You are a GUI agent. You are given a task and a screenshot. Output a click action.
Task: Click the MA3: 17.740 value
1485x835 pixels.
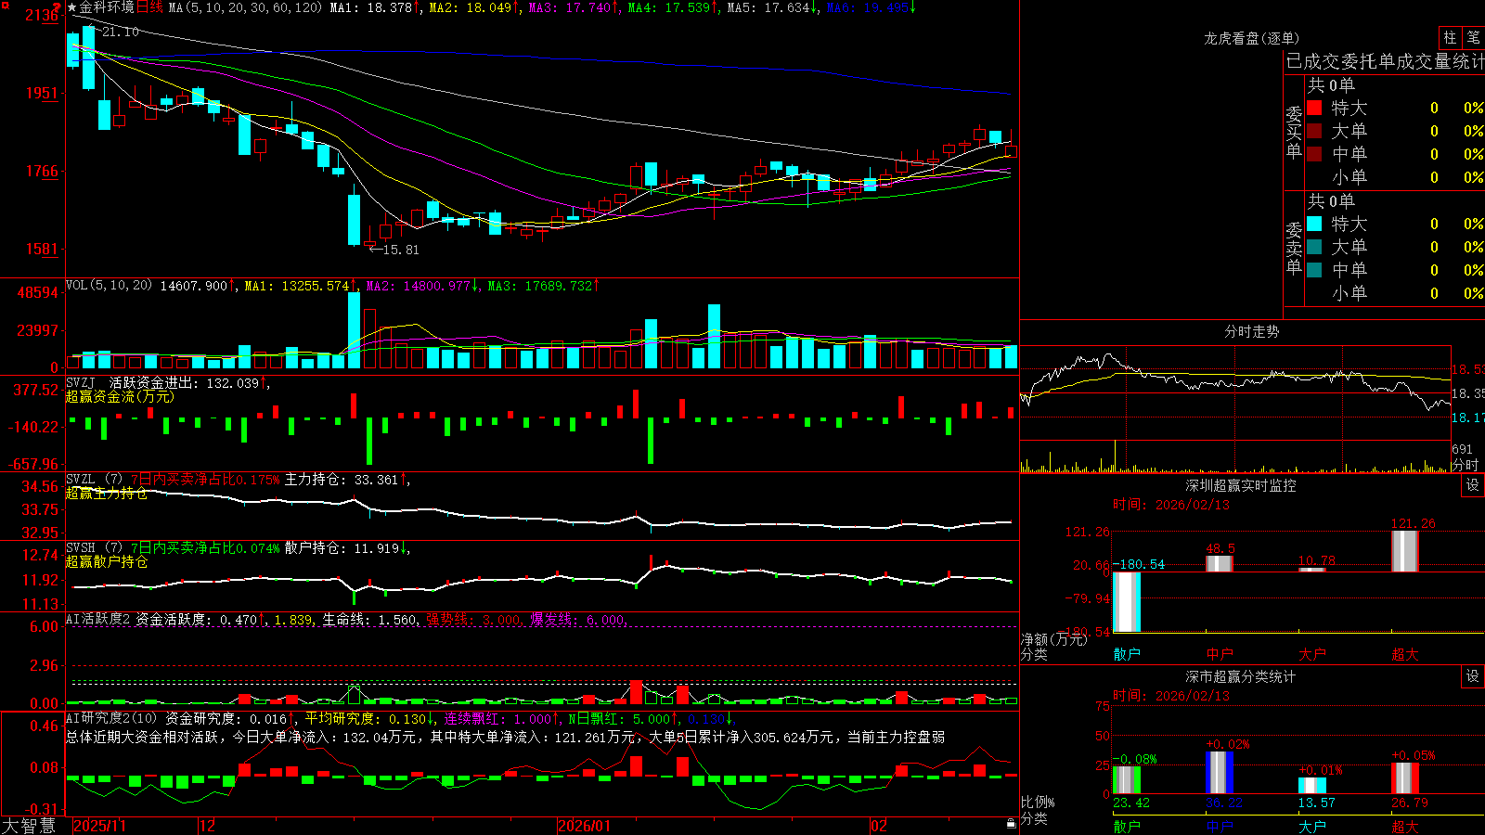(x=575, y=7)
